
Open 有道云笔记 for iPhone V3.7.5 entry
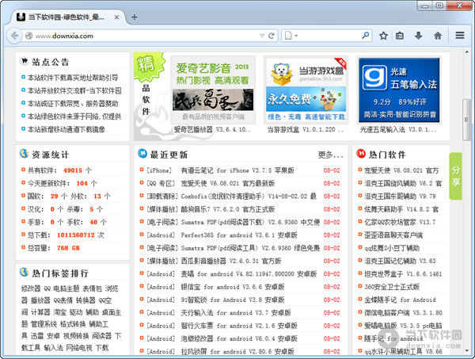pyautogui.click(x=237, y=170)
